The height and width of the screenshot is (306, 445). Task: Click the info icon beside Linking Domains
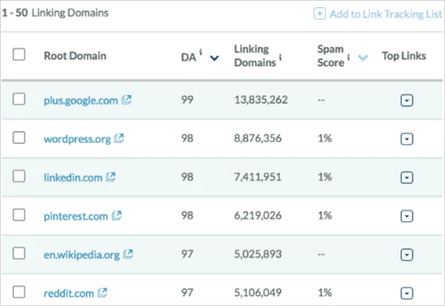point(280,57)
